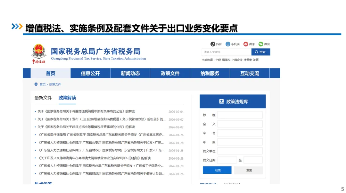346x193 pixels.
Task: Click the 发文单位 input field
Action: pos(240,151)
